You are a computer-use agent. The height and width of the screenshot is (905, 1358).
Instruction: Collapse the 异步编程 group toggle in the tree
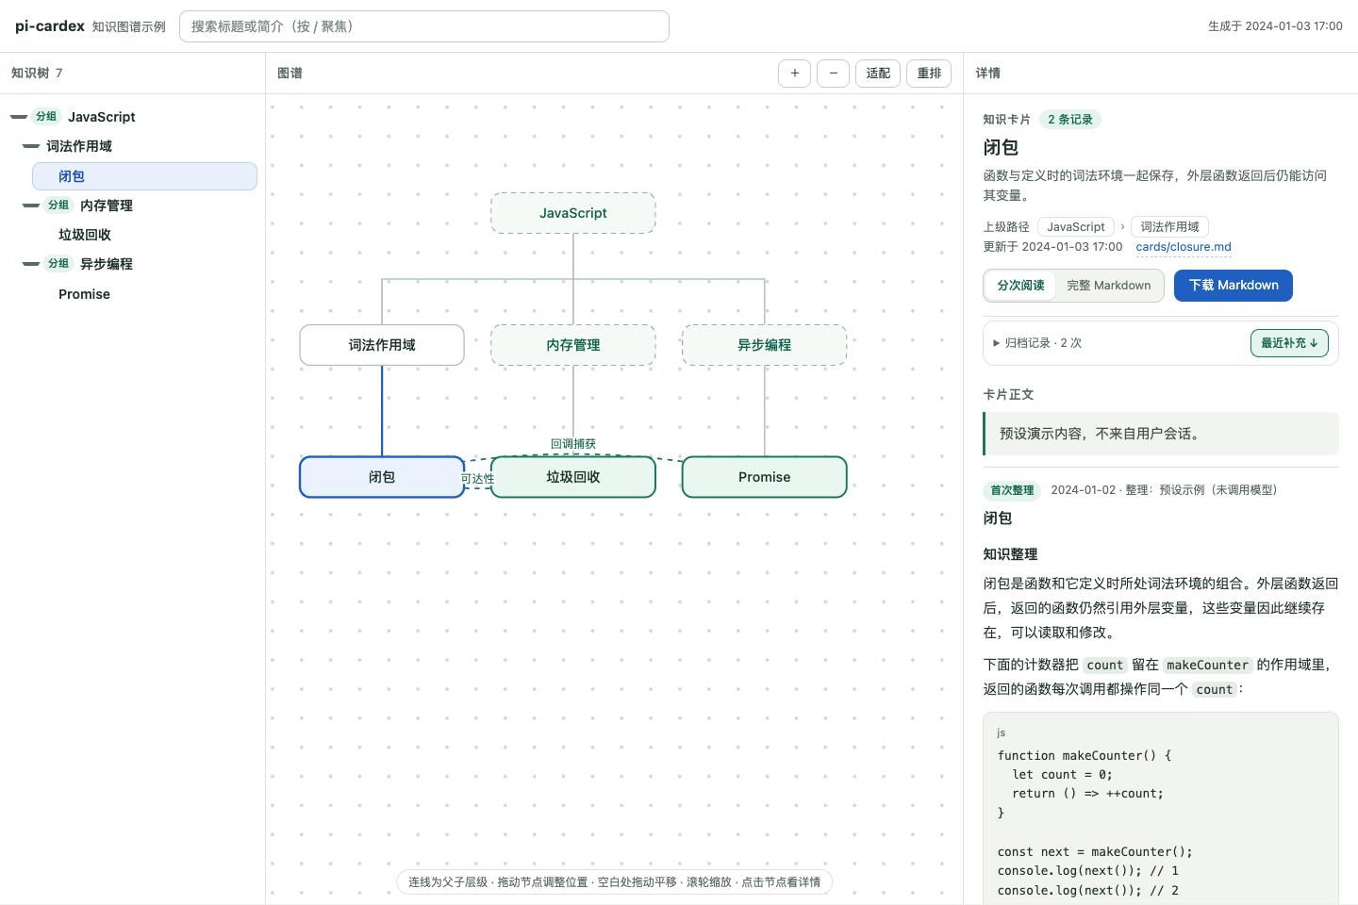[x=31, y=264]
